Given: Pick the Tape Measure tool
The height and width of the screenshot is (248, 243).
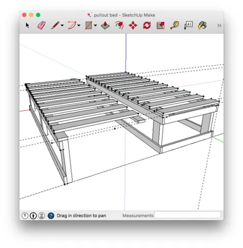Looking at the screenshot, I should (174, 25).
